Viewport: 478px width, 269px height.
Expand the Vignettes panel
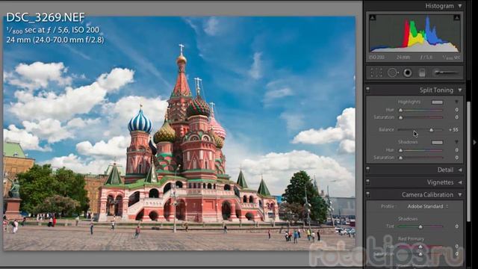coord(460,182)
